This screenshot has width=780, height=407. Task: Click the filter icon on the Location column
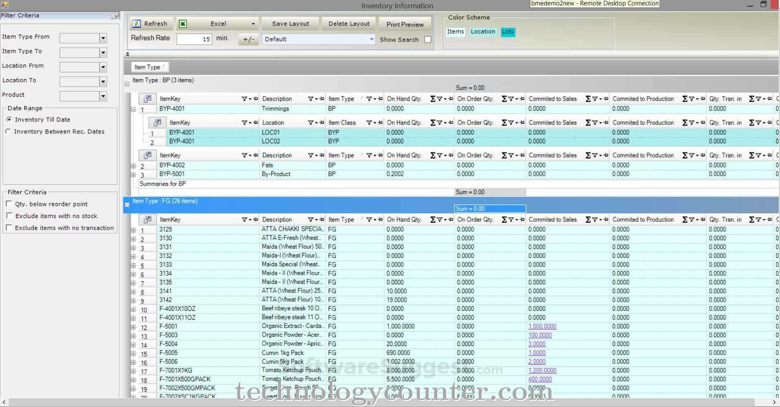click(x=311, y=123)
